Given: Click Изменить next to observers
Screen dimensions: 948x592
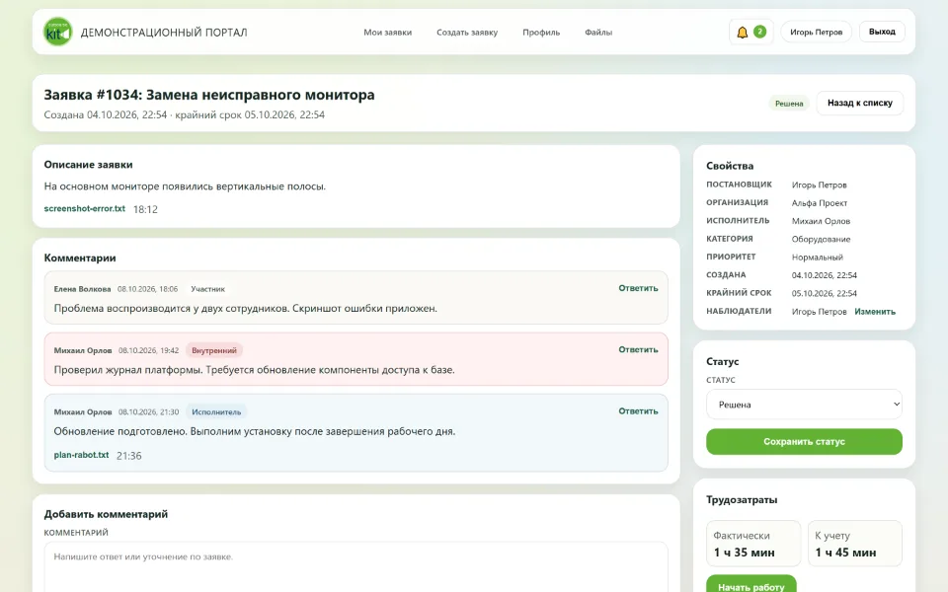Looking at the screenshot, I should coord(875,312).
